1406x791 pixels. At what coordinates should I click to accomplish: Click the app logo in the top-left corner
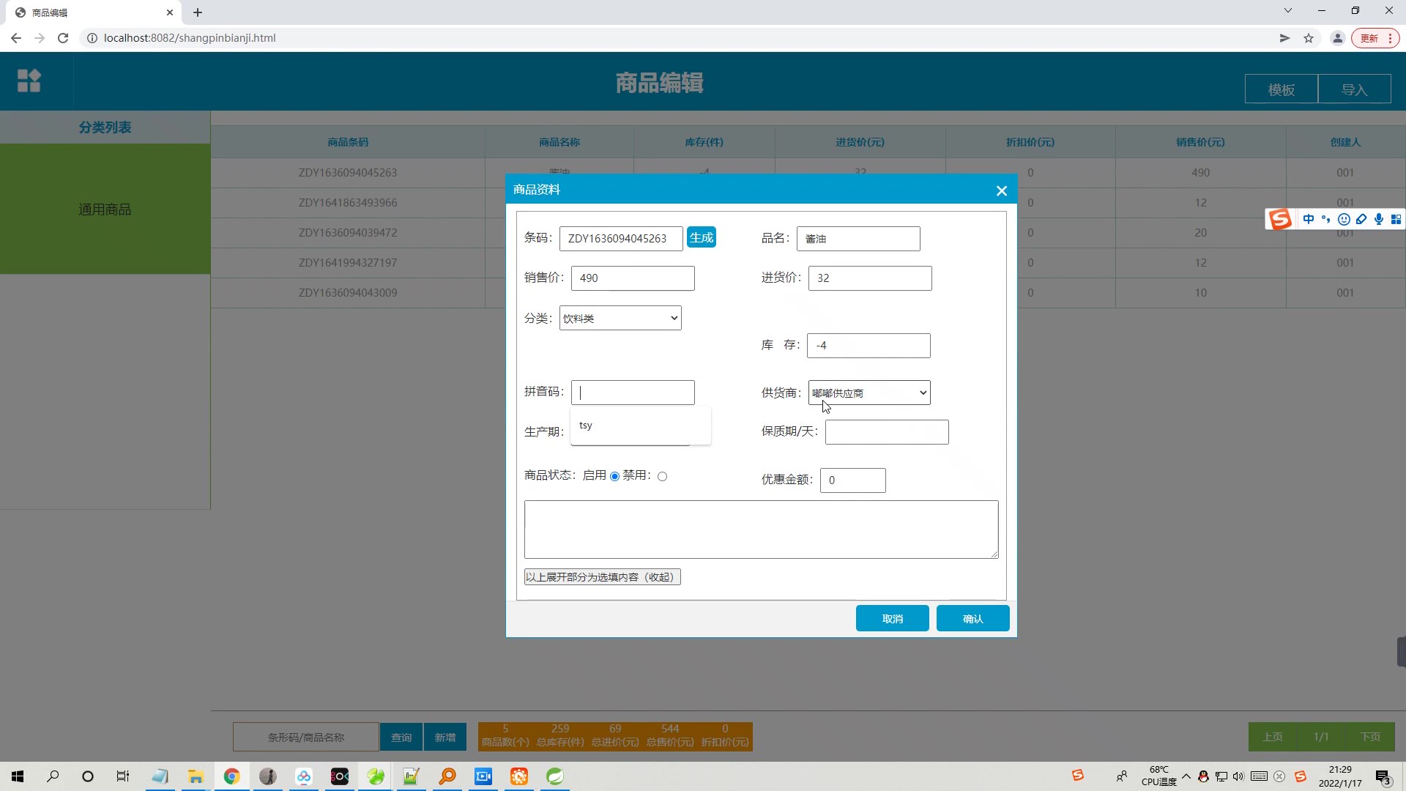pyautogui.click(x=28, y=81)
